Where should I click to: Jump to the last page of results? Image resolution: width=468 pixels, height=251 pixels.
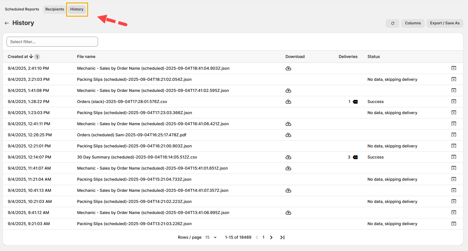click(x=282, y=237)
